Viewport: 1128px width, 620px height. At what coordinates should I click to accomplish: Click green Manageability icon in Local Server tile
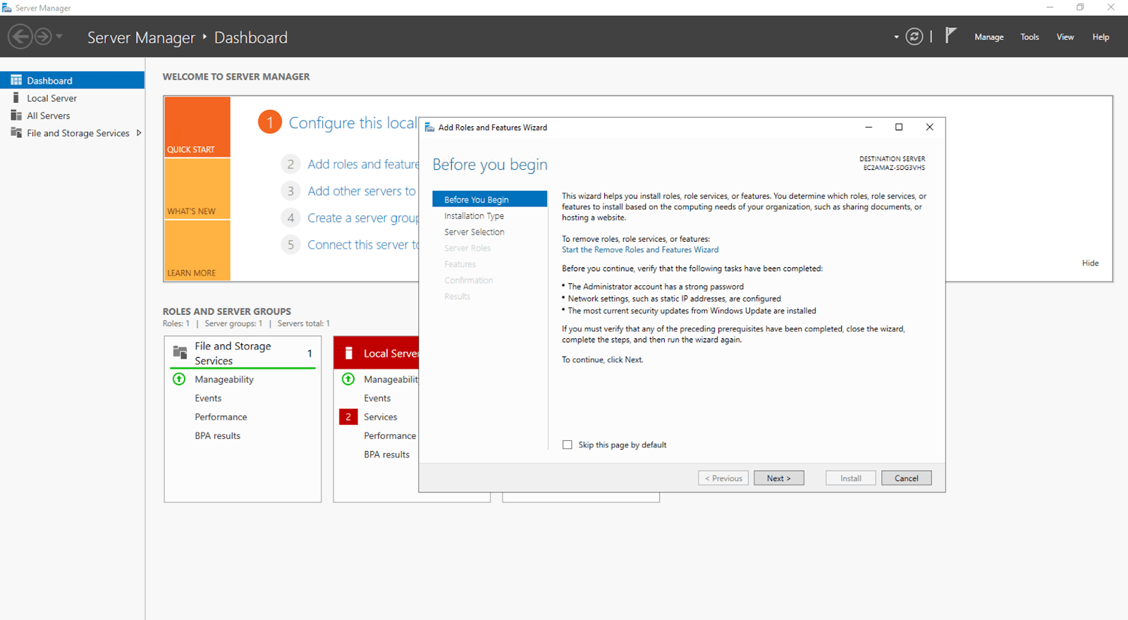coord(348,379)
